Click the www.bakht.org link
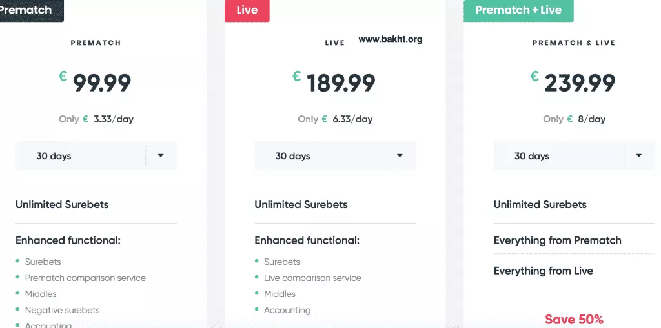This screenshot has height=328, width=661. point(390,39)
